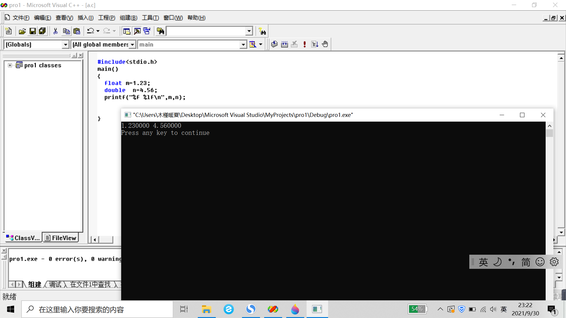This screenshot has height=318, width=566.
Task: Click the Cut scissors icon
Action: pyautogui.click(x=55, y=31)
